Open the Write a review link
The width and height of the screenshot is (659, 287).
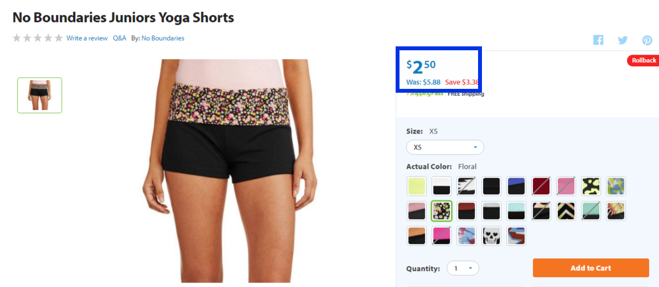[x=87, y=38]
